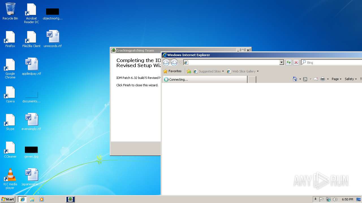Image resolution: width=362 pixels, height=203 pixels.
Task: Select the Firefox desktop shortcut
Action: pyautogui.click(x=10, y=39)
